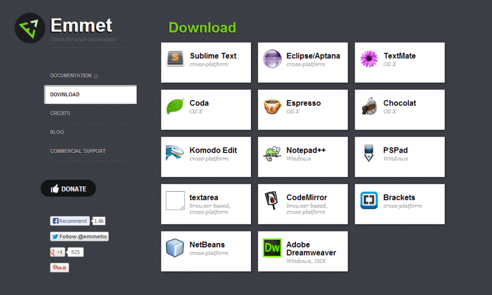The height and width of the screenshot is (295, 492).
Task: Click the Emmet logo icon
Action: coord(30,28)
